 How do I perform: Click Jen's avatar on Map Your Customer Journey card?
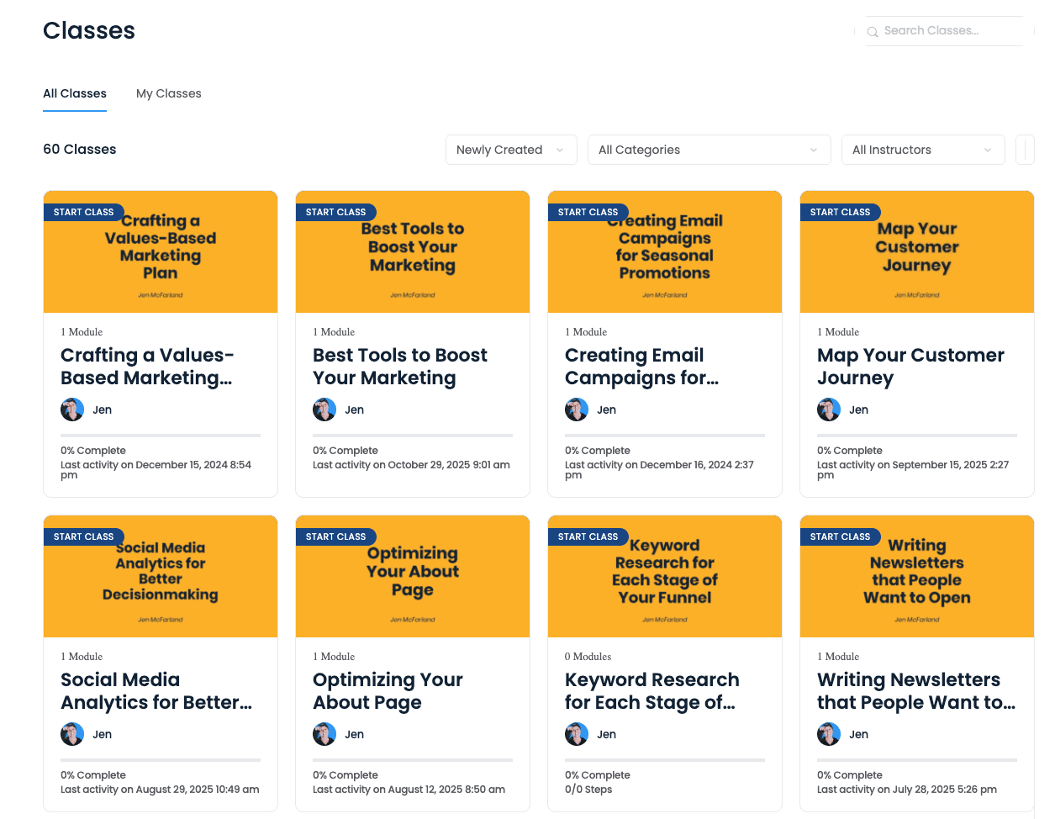829,409
